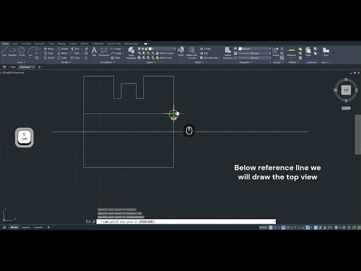
Task: Click the viewport label at the drawing area's top-left
Action: [12, 73]
